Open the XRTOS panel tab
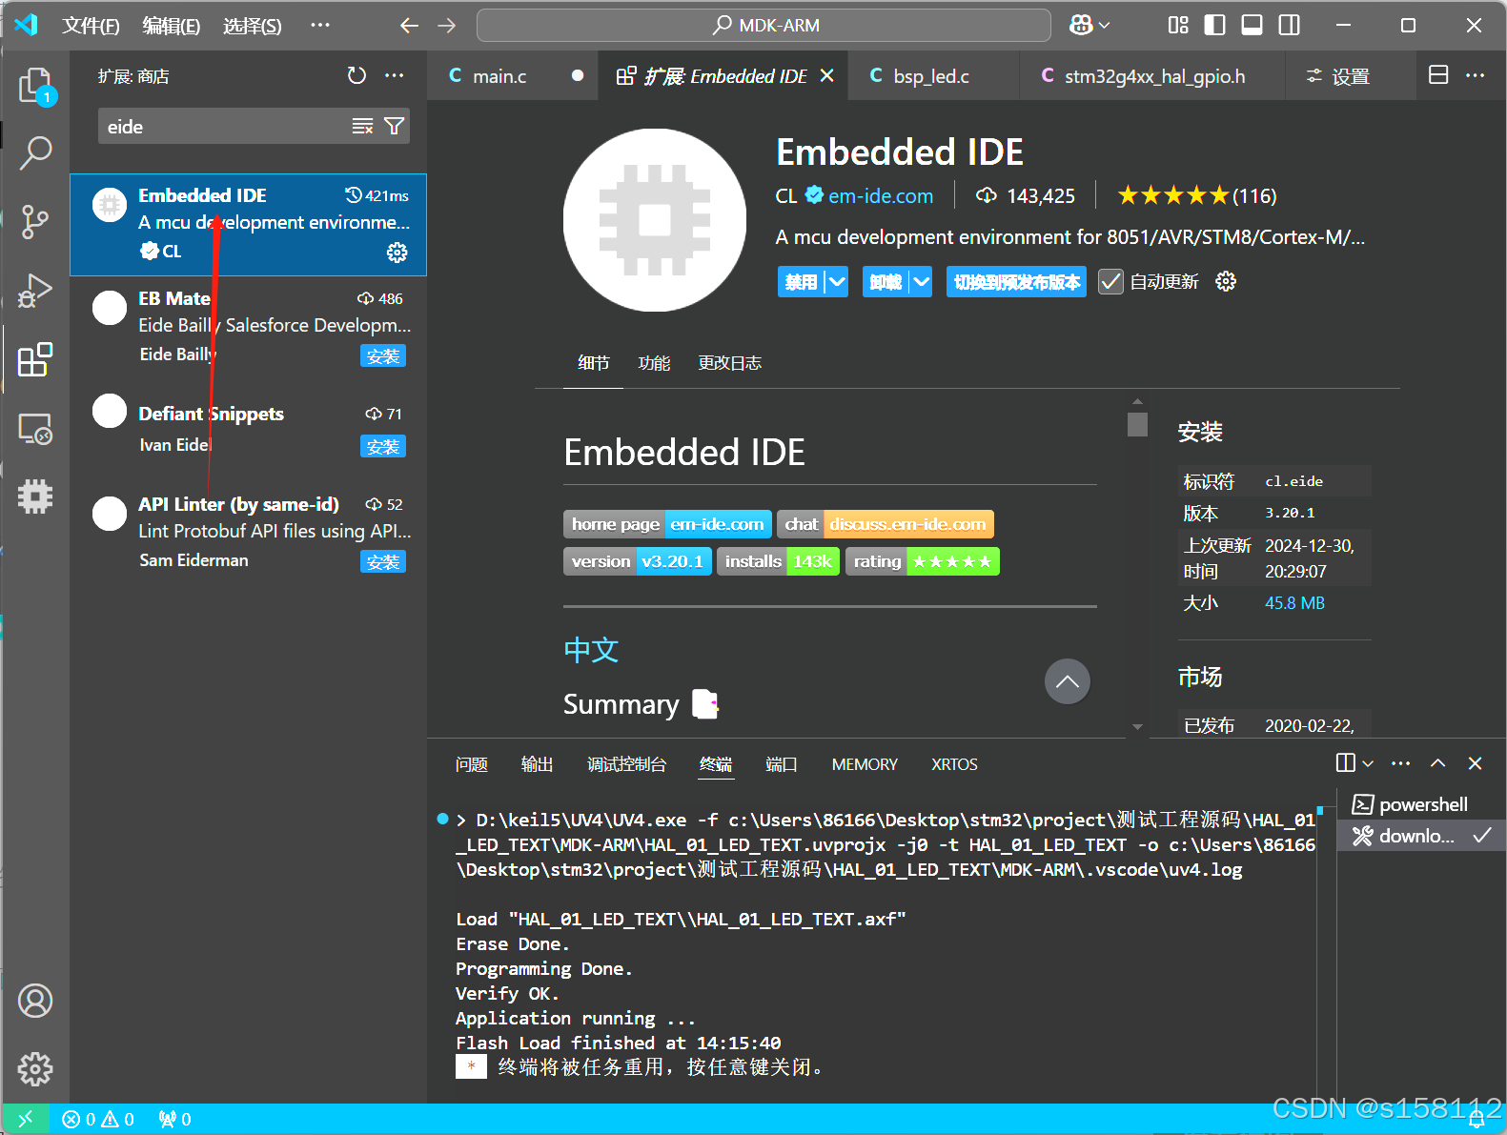This screenshot has width=1507, height=1135. pyautogui.click(x=954, y=764)
